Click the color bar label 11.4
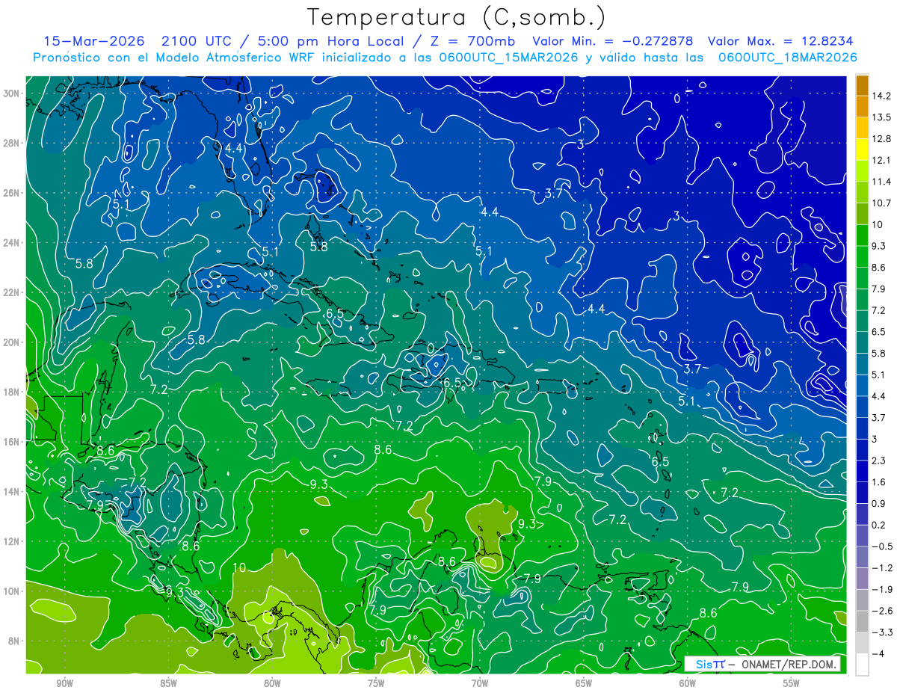 (882, 182)
